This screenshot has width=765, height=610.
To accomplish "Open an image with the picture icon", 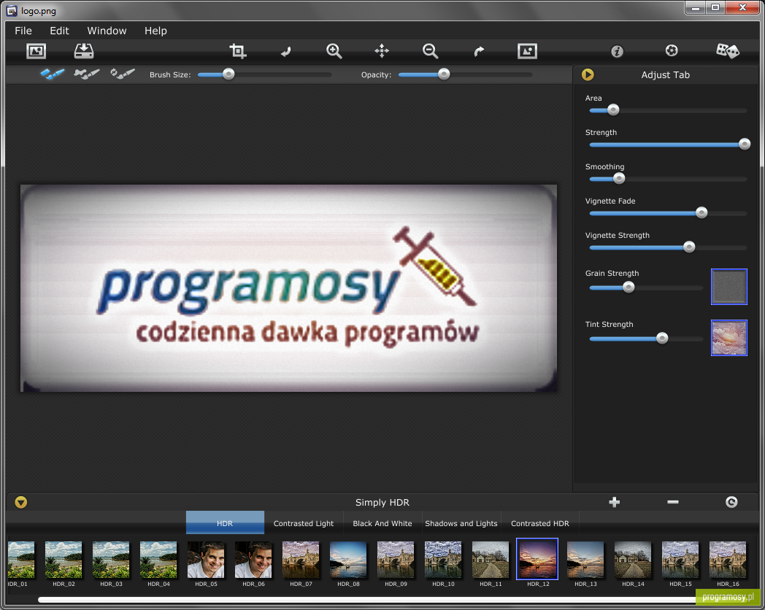I will [x=36, y=50].
